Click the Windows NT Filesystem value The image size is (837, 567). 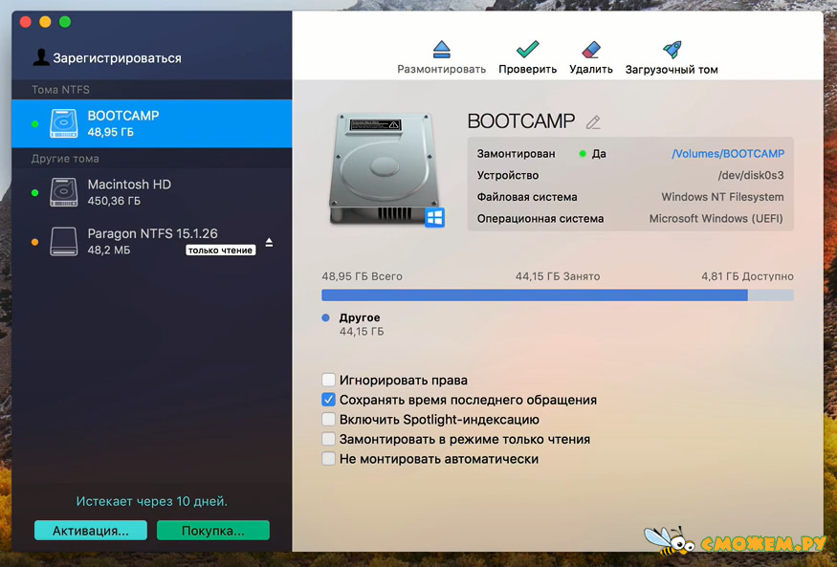pyautogui.click(x=722, y=197)
